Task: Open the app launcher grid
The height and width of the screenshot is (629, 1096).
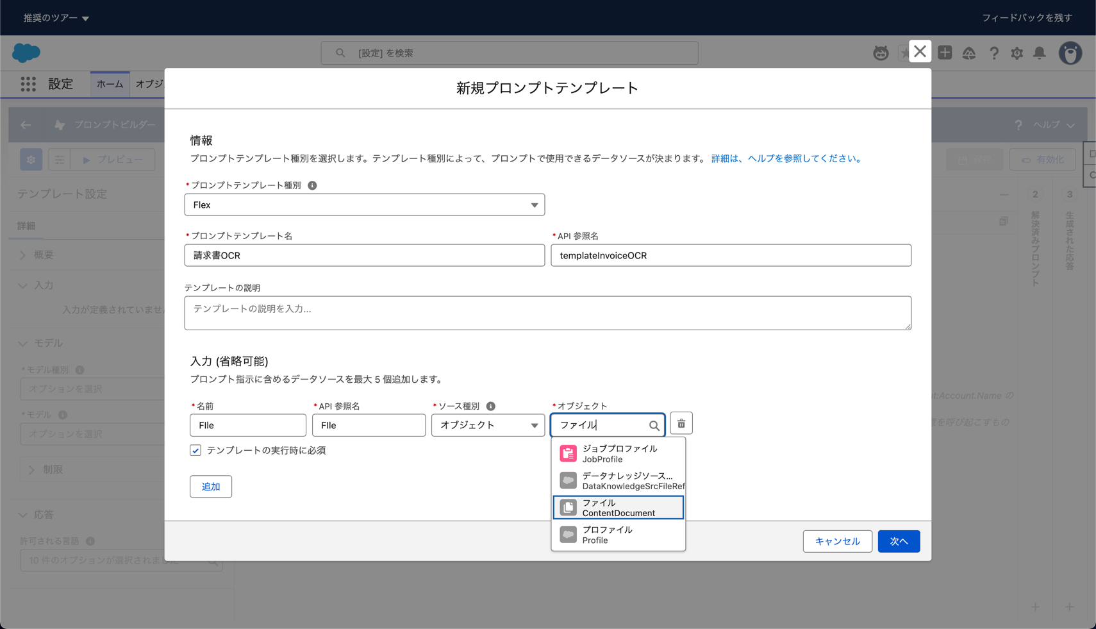Action: pyautogui.click(x=28, y=84)
